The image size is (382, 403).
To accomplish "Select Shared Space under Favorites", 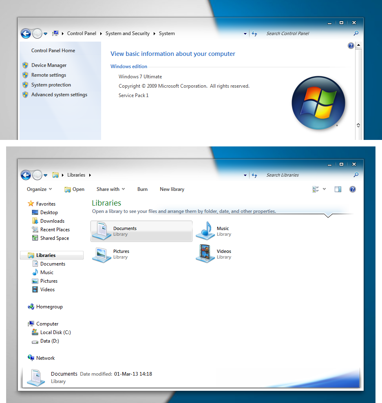I will [51, 238].
